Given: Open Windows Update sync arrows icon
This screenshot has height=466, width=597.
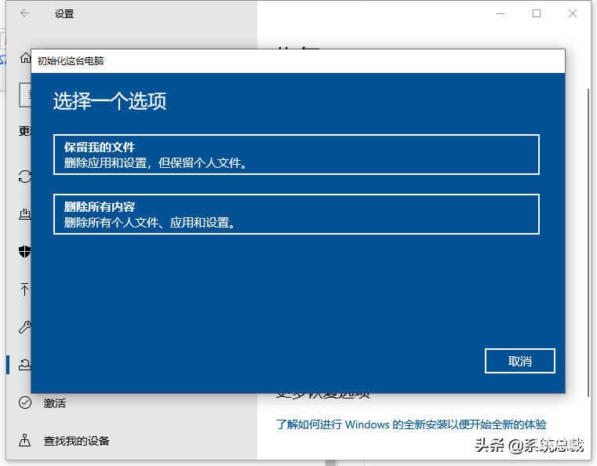Looking at the screenshot, I should coord(24,177).
